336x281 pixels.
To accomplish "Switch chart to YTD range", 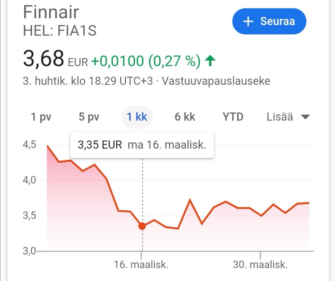I will (233, 117).
